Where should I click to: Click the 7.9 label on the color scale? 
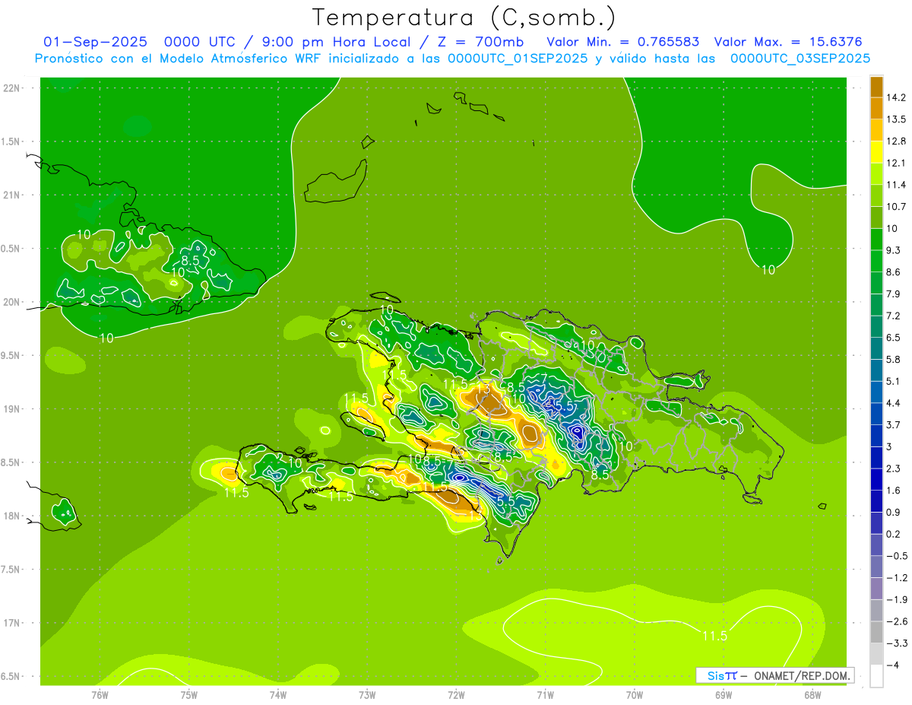pos(893,293)
